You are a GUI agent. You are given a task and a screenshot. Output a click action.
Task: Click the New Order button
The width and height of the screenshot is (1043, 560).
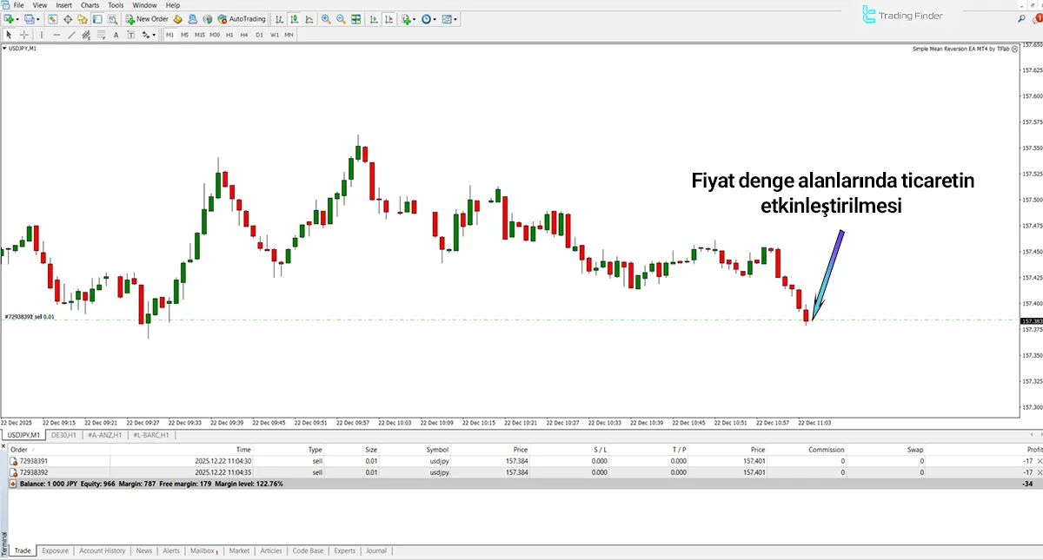[148, 18]
